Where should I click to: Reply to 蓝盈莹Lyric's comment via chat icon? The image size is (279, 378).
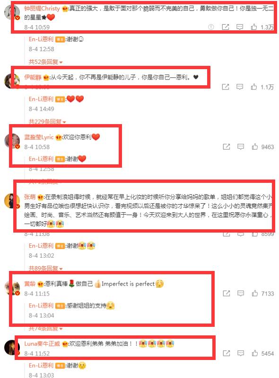(x=241, y=146)
